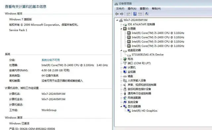The height and width of the screenshot is (130, 212).
Task: Select the Intel(R) HD Graphics device icon
Action: [129, 111]
